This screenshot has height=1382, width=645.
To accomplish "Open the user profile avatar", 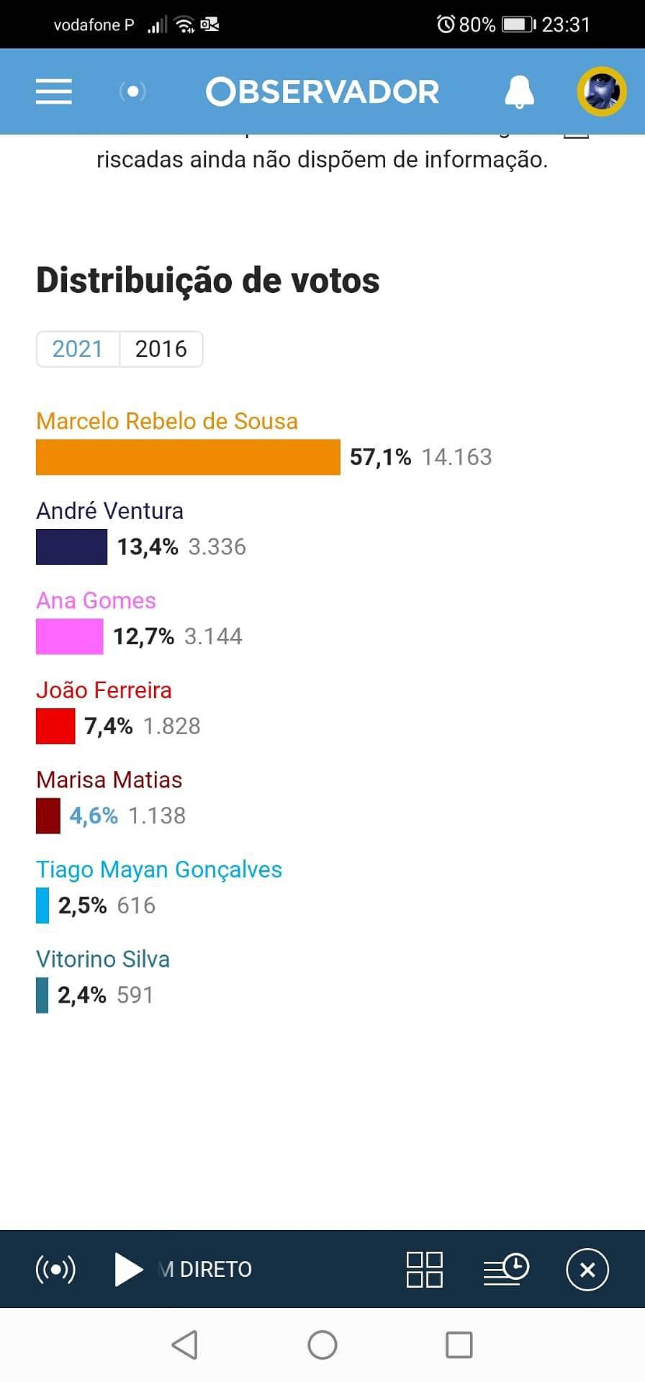I will click(602, 91).
